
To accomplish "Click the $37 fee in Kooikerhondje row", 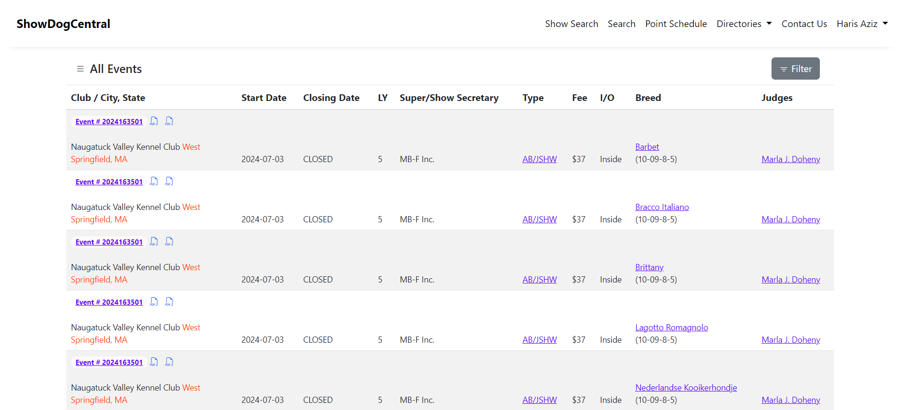I will pyautogui.click(x=579, y=400).
